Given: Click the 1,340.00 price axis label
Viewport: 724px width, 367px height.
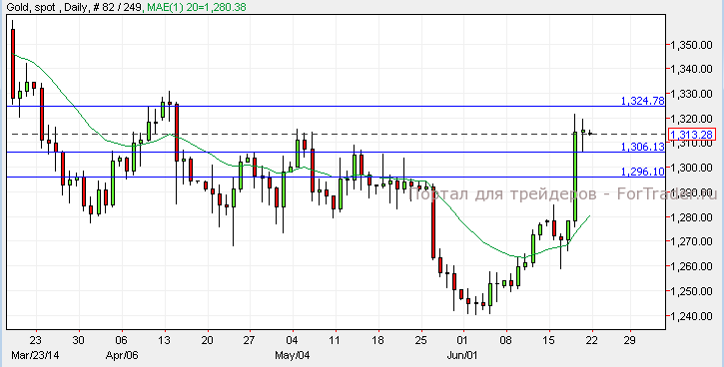Looking at the screenshot, I should click(x=691, y=69).
